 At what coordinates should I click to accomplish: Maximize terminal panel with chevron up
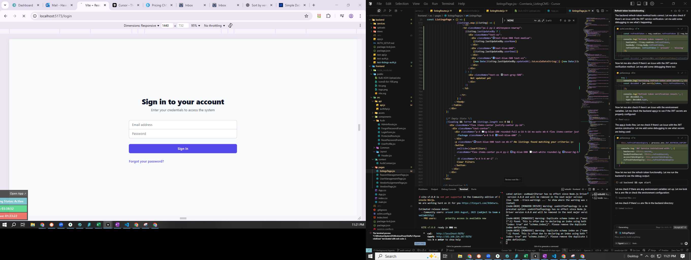click(x=603, y=189)
